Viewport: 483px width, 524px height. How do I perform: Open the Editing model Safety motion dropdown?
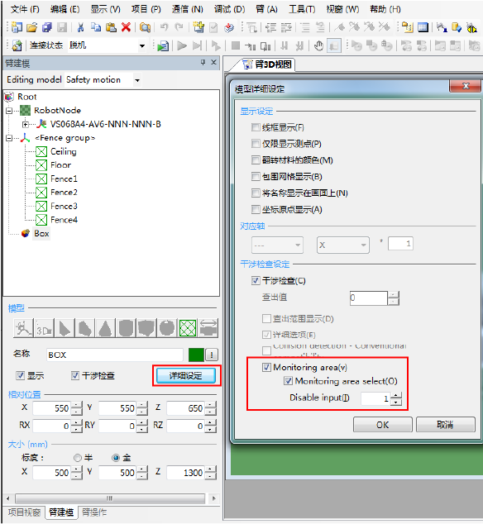click(x=136, y=80)
